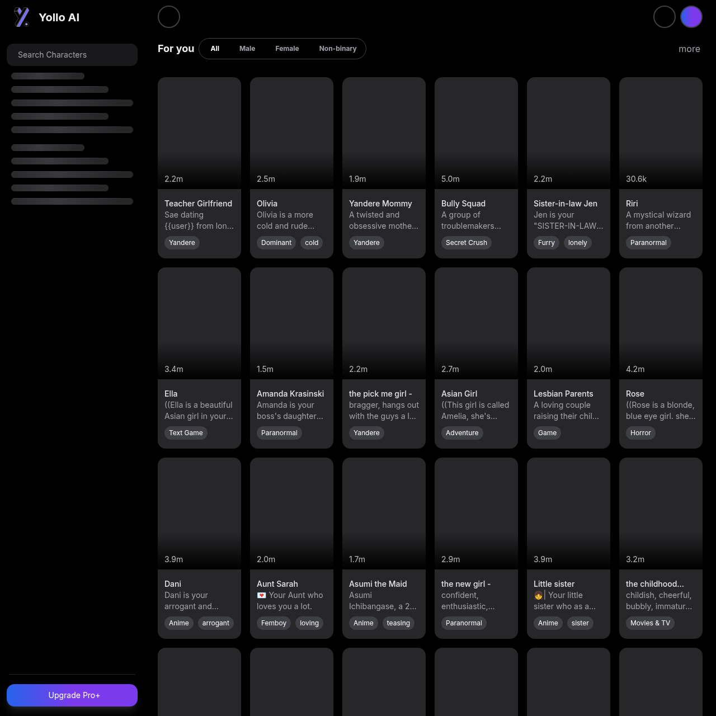
Task: Select the Text Game tag on Ella
Action: point(186,433)
